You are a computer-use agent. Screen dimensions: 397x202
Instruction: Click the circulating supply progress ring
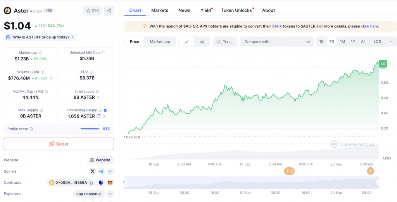[98, 116]
